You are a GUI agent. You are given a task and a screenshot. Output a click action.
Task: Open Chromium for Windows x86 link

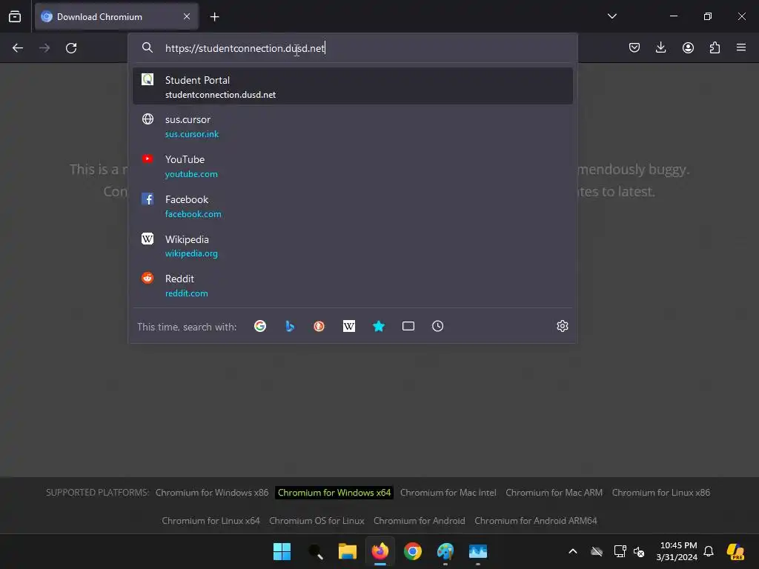(x=212, y=493)
